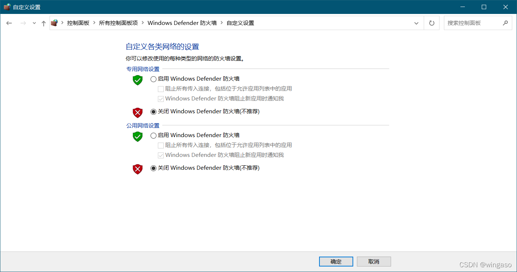Click red shield icon in 专用网络设置
517x272 pixels.
point(138,112)
